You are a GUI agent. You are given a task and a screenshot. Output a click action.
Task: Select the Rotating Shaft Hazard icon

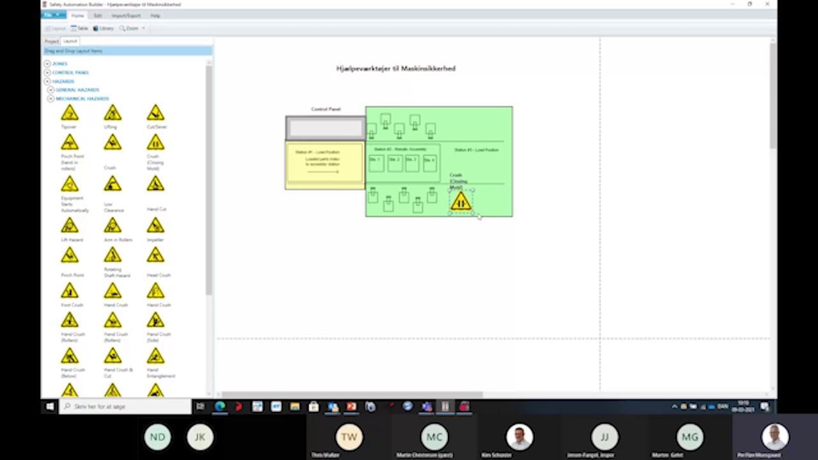point(112,255)
